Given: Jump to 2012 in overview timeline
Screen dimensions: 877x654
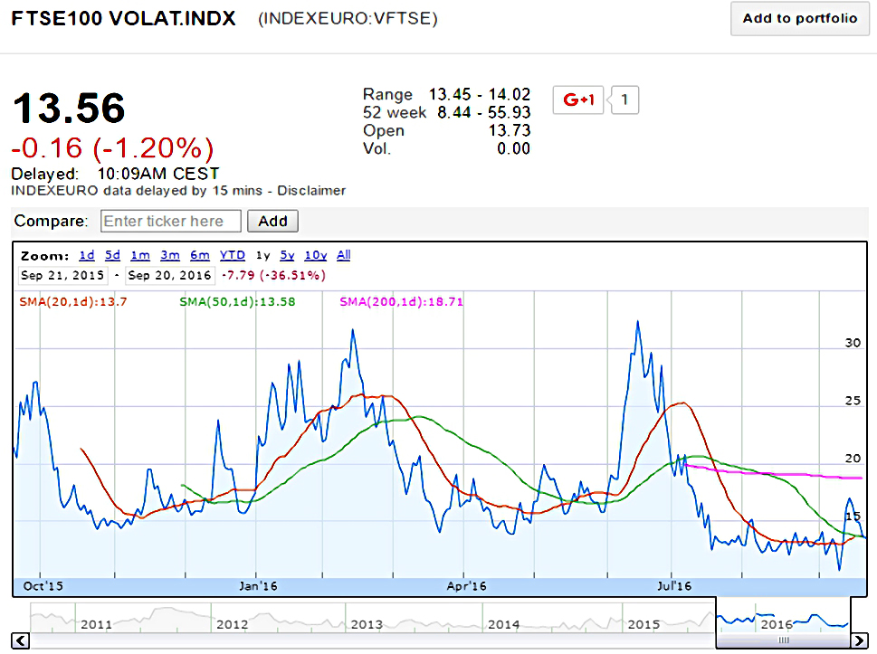Looking at the screenshot, I should coord(232,624).
